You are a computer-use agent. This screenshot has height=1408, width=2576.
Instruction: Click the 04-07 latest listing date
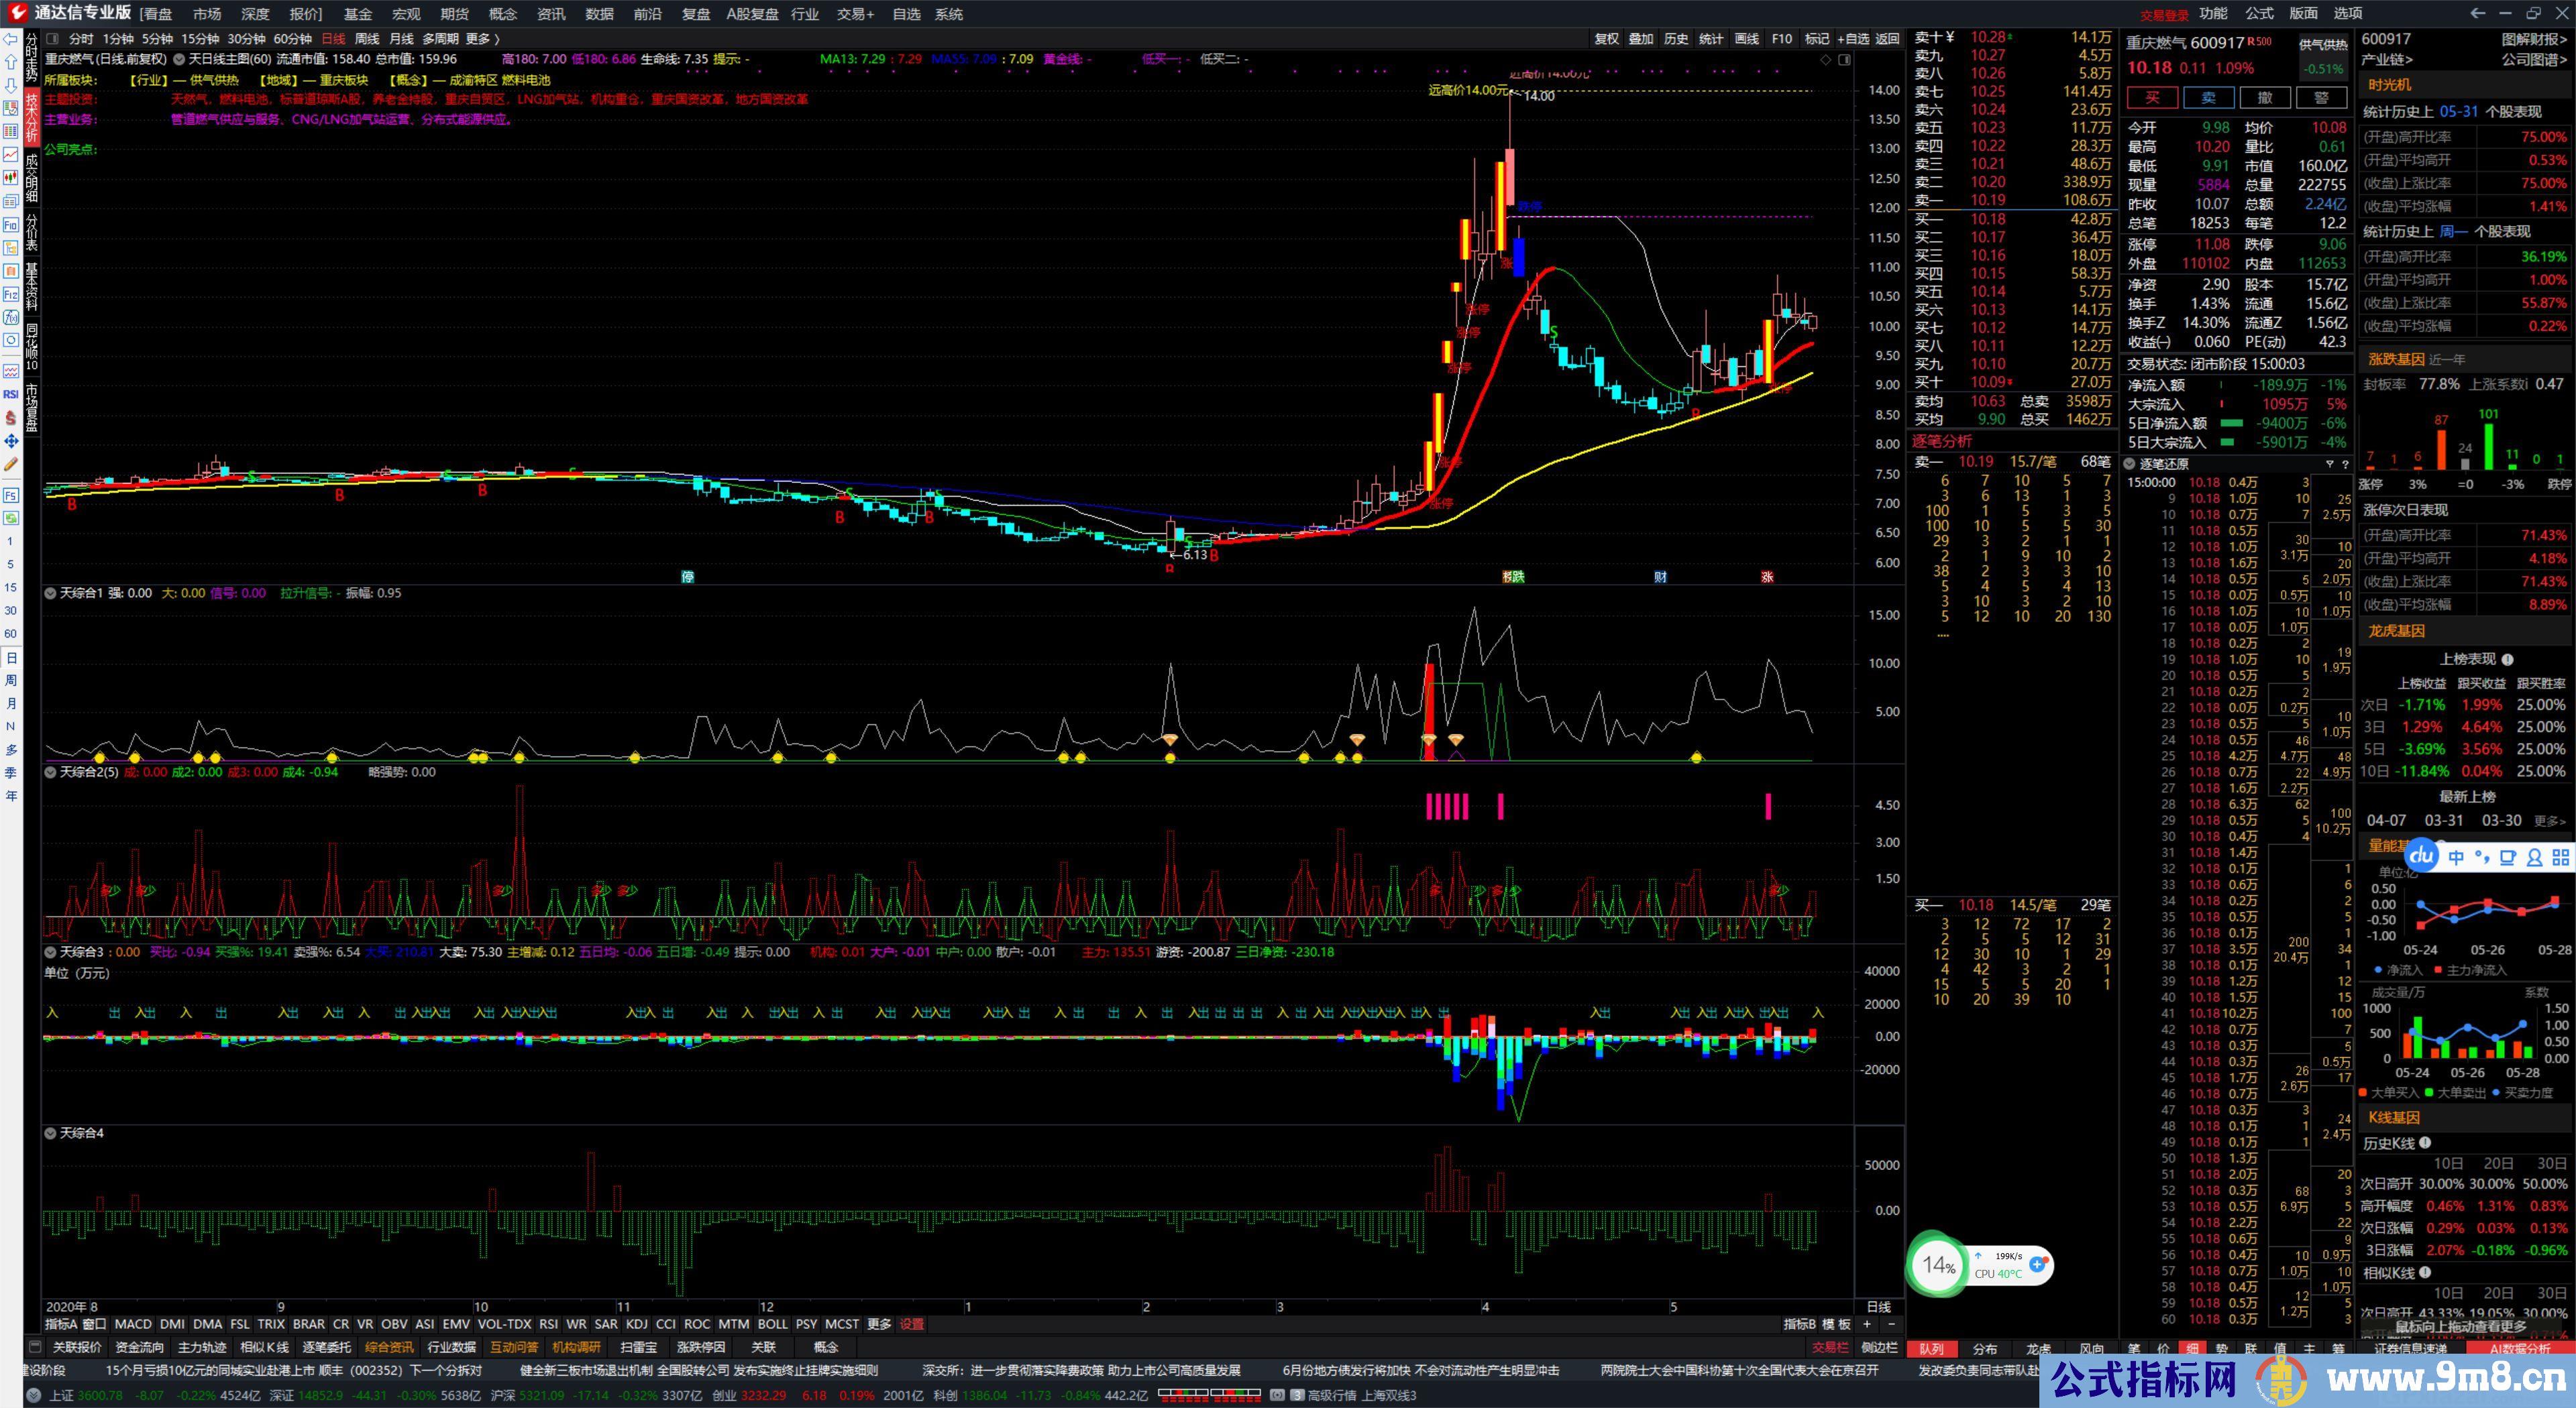(x=2386, y=821)
